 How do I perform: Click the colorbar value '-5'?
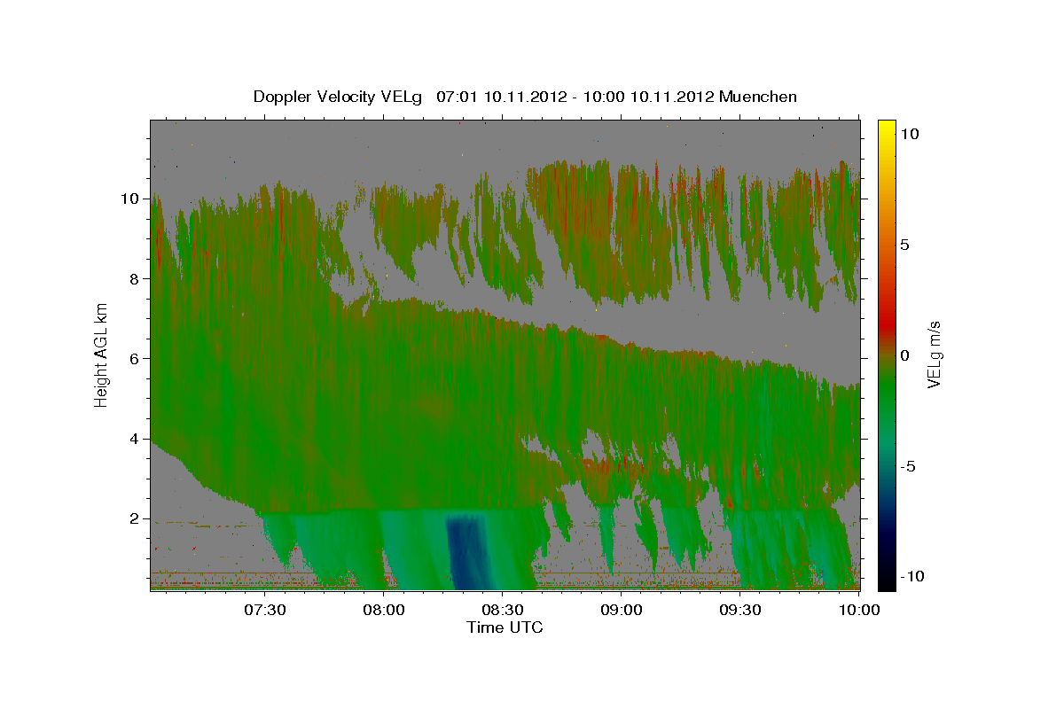click(908, 465)
